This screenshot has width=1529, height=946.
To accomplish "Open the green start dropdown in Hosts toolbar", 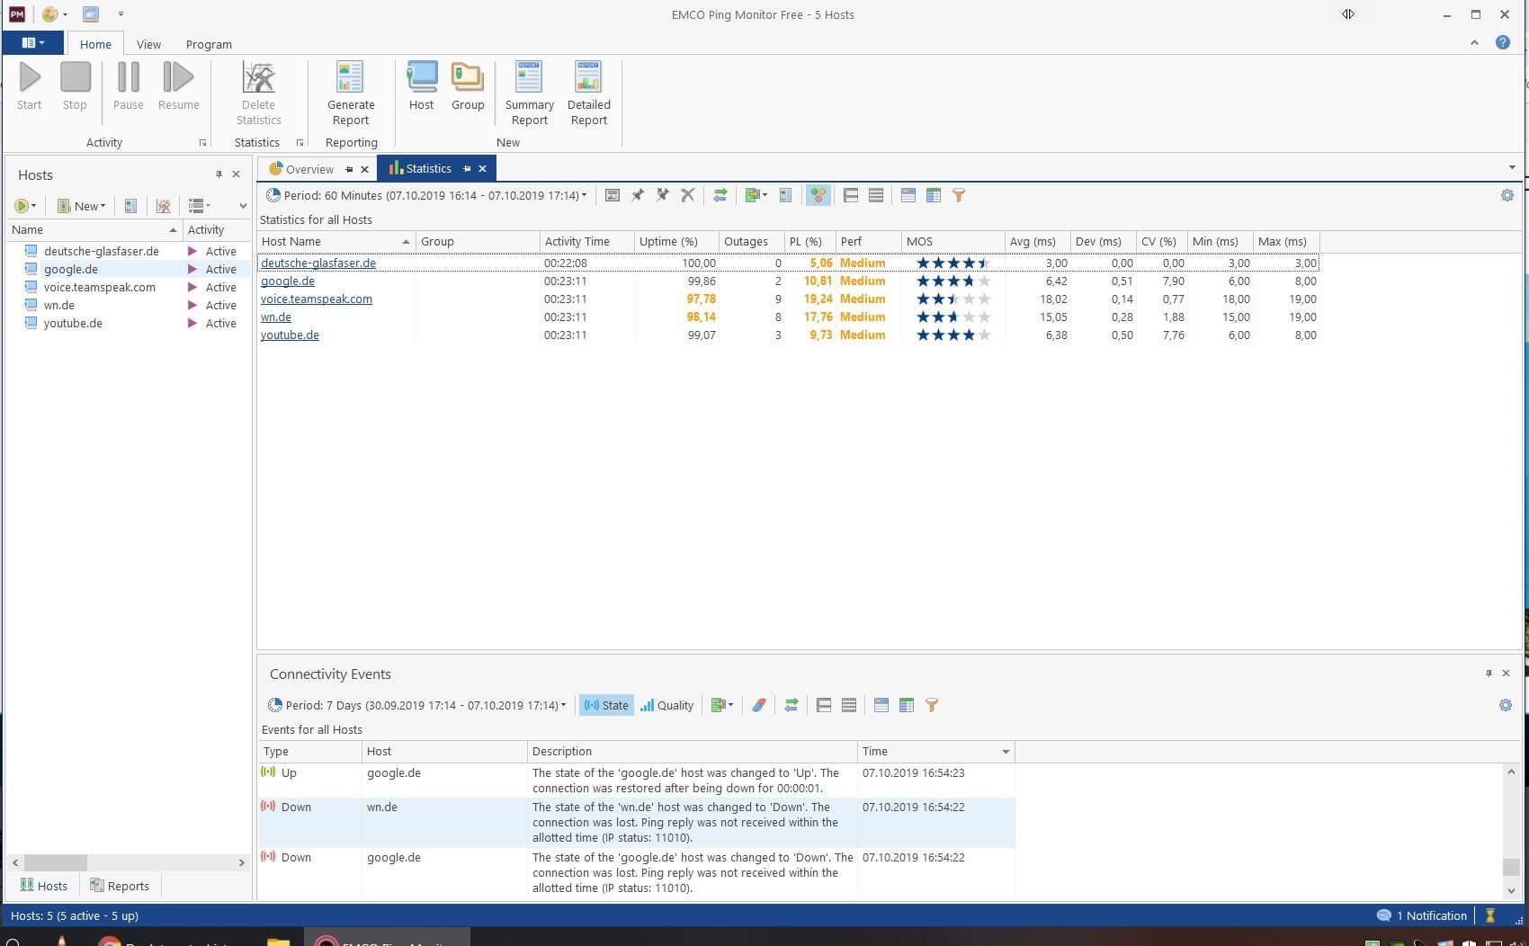I will 25,206.
